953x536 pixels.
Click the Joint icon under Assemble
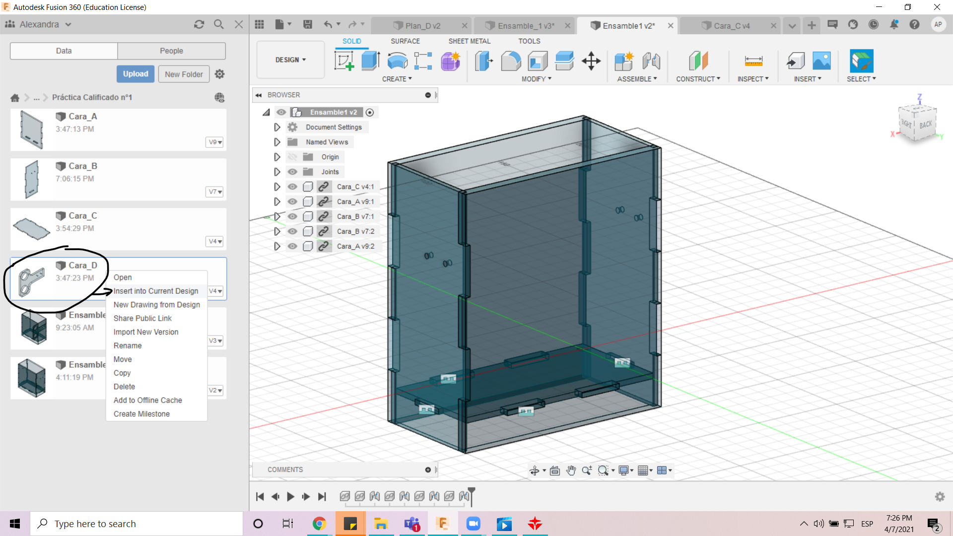coord(651,61)
